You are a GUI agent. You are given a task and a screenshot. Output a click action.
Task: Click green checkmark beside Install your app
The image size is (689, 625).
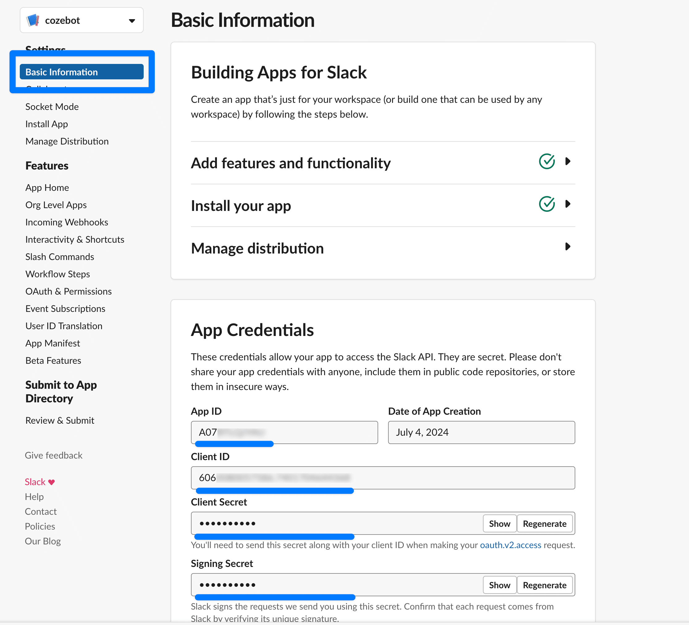[547, 204]
